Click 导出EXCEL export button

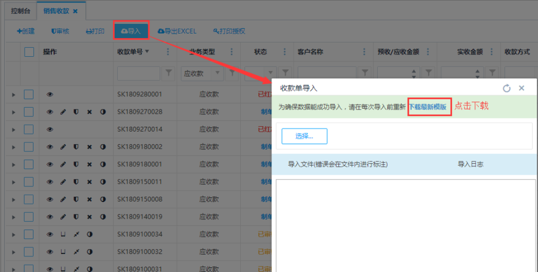[x=177, y=31]
